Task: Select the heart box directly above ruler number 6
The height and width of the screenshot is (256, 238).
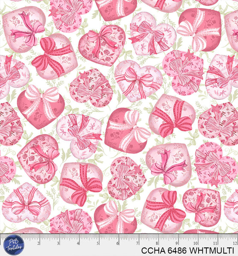Action: [116, 217]
